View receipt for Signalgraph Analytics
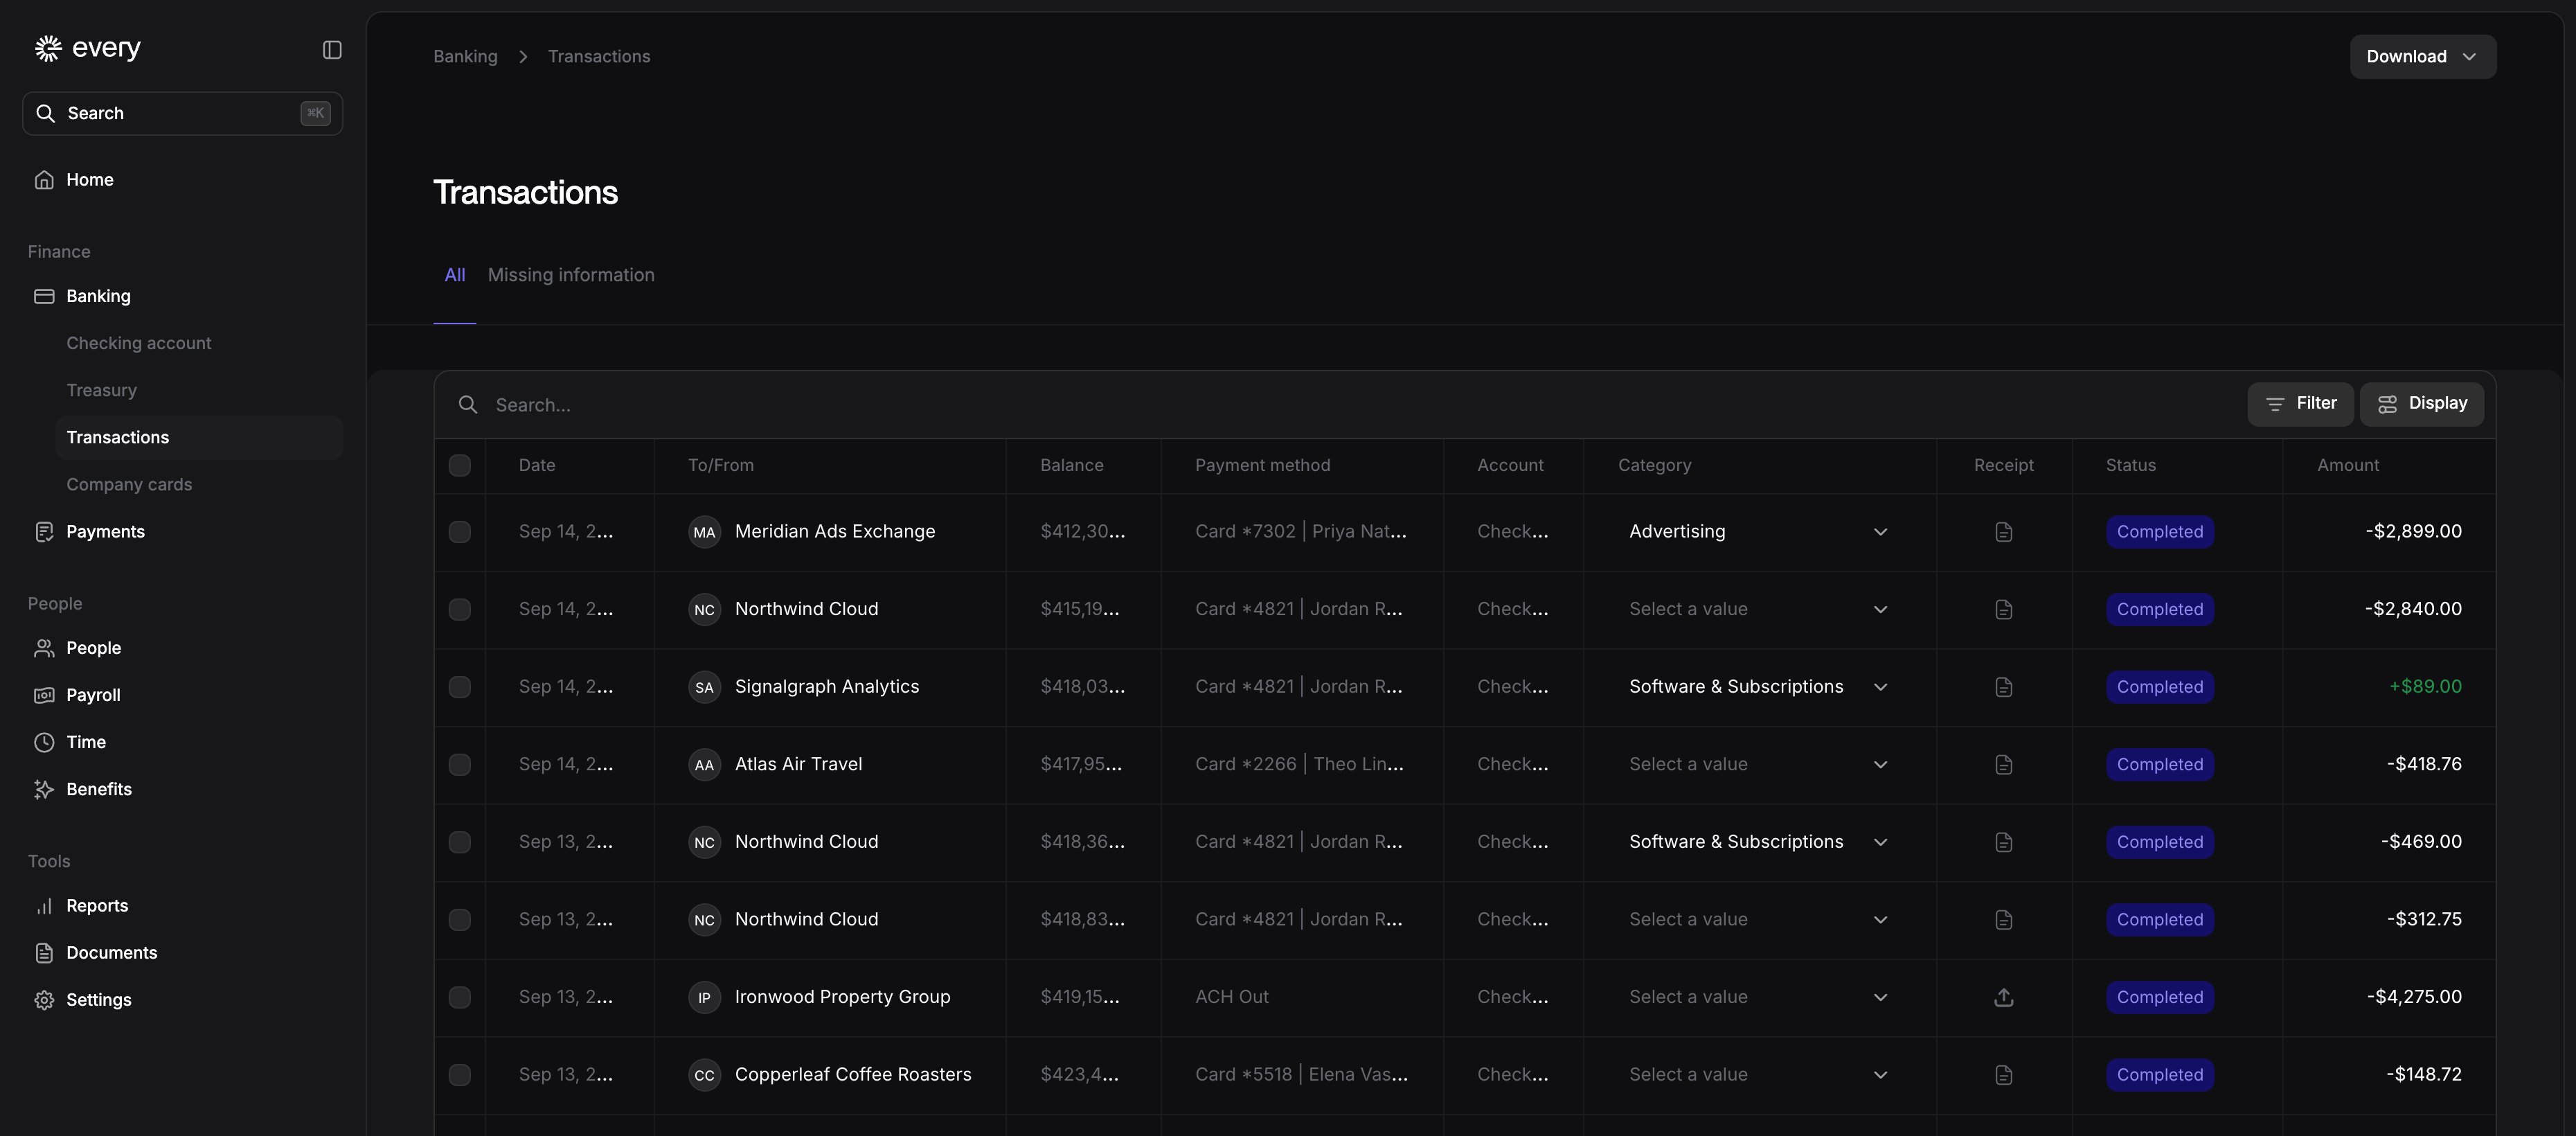This screenshot has height=1136, width=2576. (2003, 687)
